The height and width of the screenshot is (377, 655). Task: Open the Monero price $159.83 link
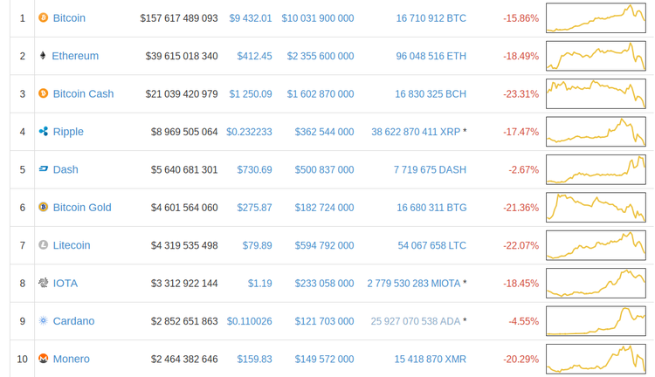pos(254,360)
